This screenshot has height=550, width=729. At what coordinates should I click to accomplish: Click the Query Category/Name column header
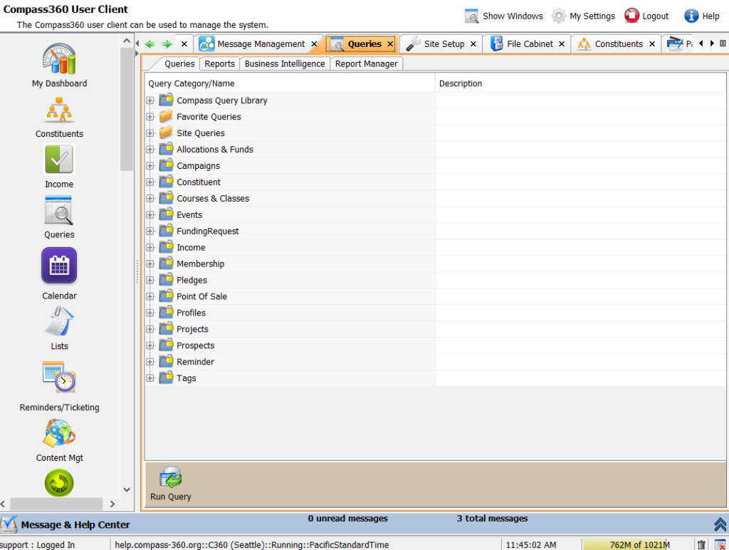tap(290, 83)
